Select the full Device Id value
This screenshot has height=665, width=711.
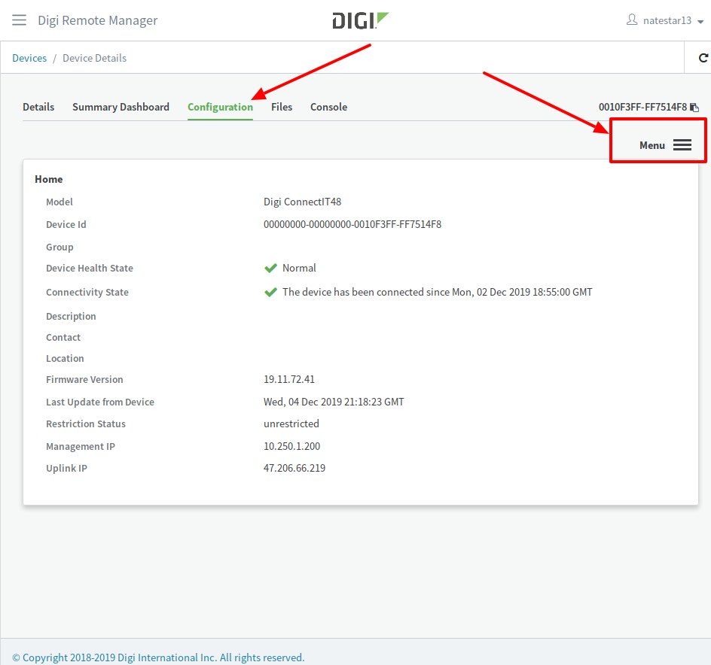click(x=352, y=224)
